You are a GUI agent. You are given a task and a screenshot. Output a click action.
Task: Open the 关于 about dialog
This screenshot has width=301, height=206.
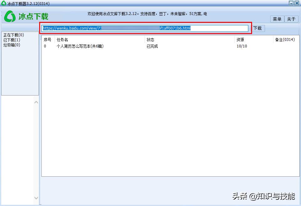tap(291, 19)
